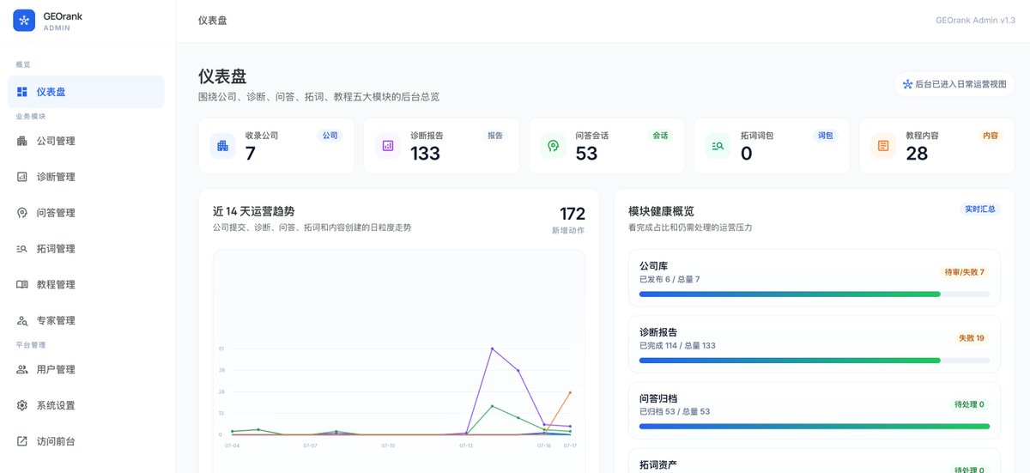Click the 失败 19 badge

tap(972, 338)
